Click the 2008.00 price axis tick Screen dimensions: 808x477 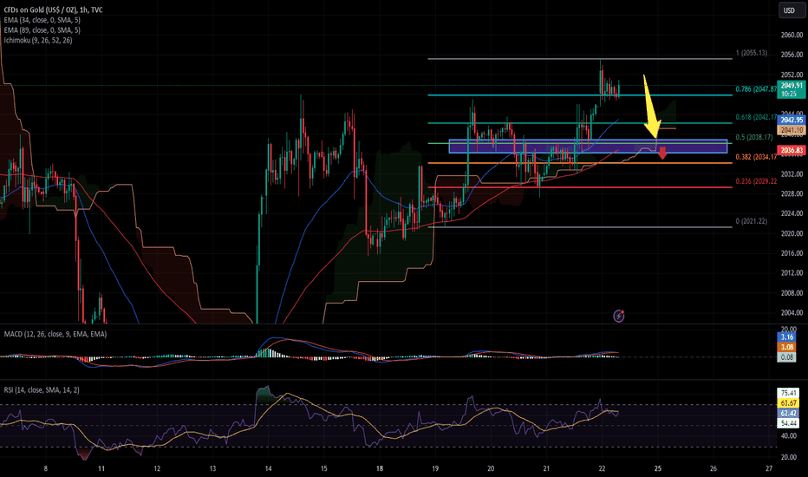792,293
